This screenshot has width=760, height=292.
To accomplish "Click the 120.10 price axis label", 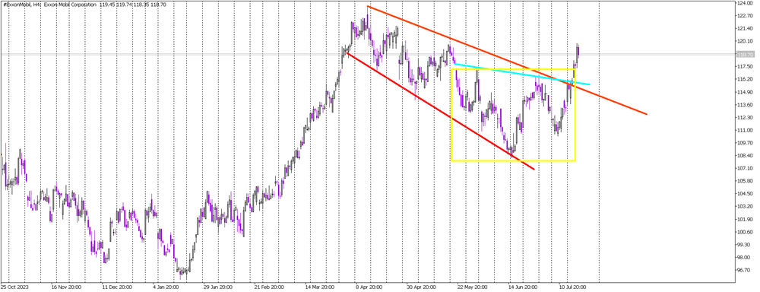I will (744, 41).
